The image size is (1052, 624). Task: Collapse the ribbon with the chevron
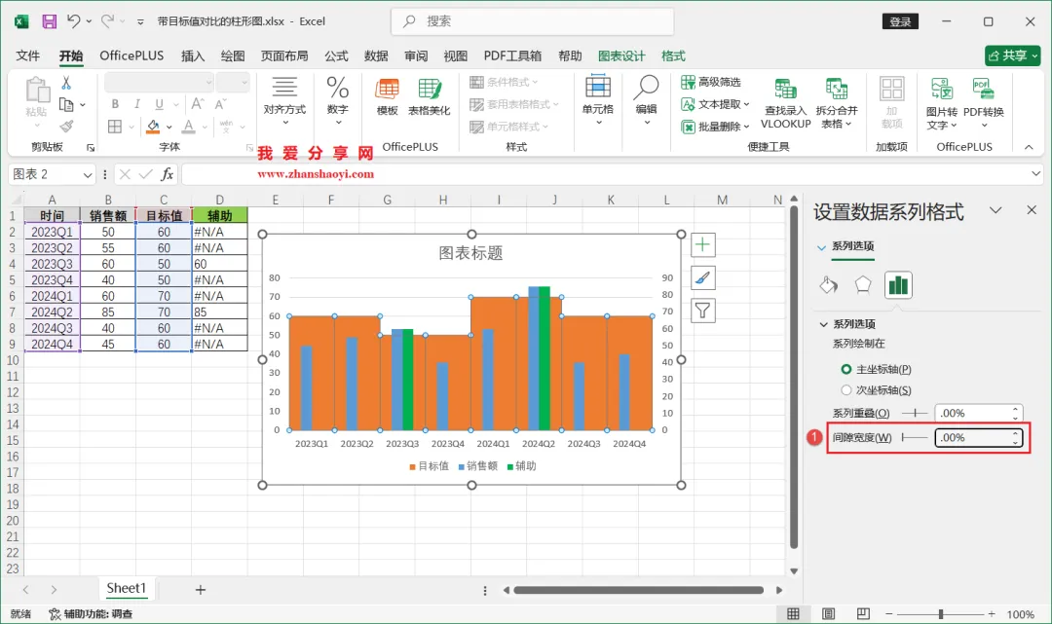coord(1029,147)
